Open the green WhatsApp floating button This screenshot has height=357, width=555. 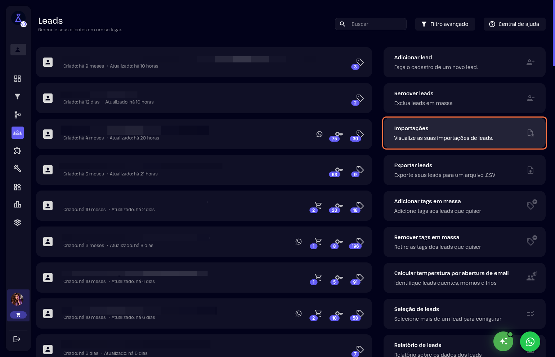click(530, 342)
